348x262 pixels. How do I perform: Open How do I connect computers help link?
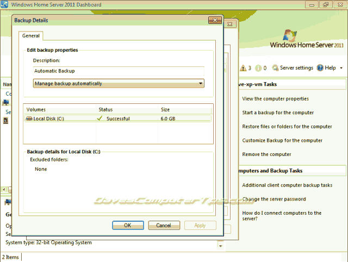[x=282, y=216]
